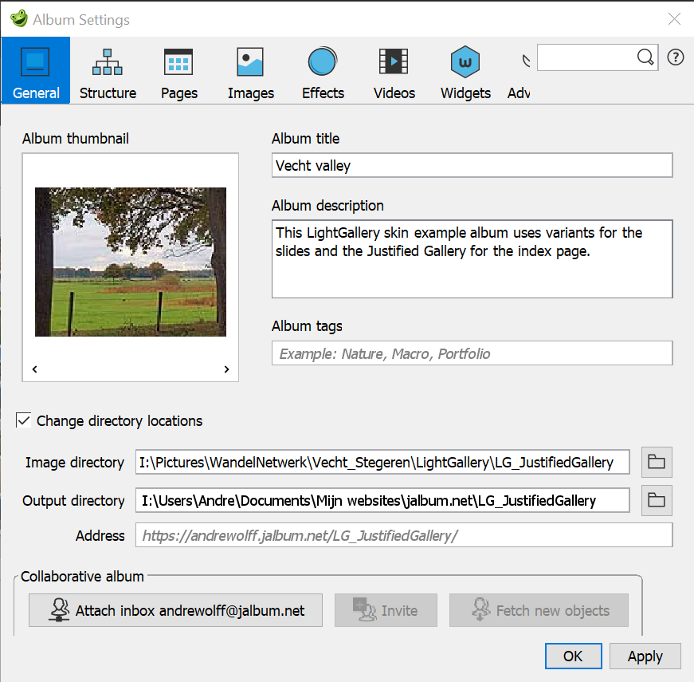The width and height of the screenshot is (694, 682).
Task: Switch to the Structure tab
Action: point(108,71)
